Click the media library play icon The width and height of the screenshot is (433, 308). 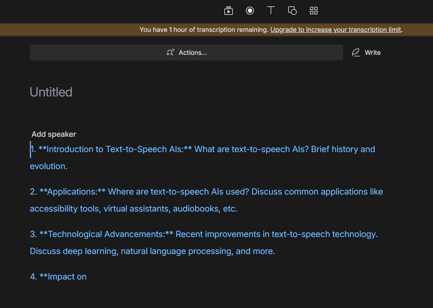(x=229, y=11)
